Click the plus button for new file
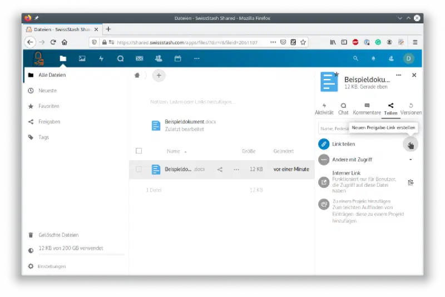 (x=159, y=76)
